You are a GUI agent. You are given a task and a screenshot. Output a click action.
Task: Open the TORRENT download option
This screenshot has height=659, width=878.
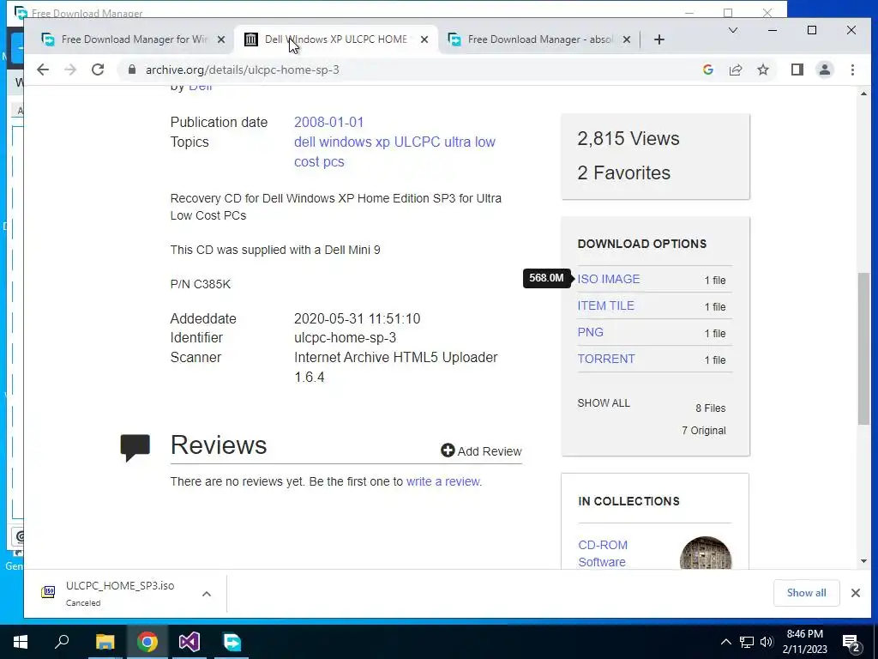click(606, 359)
